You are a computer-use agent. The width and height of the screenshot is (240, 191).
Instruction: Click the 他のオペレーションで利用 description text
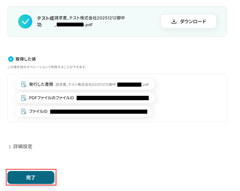47,67
